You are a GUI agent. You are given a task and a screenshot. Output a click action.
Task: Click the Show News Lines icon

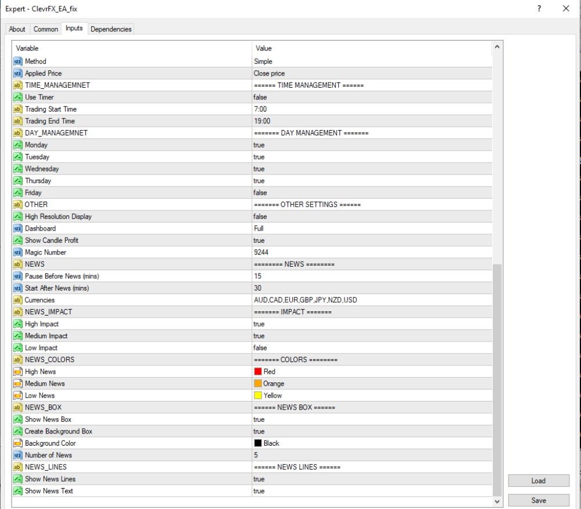click(17, 479)
